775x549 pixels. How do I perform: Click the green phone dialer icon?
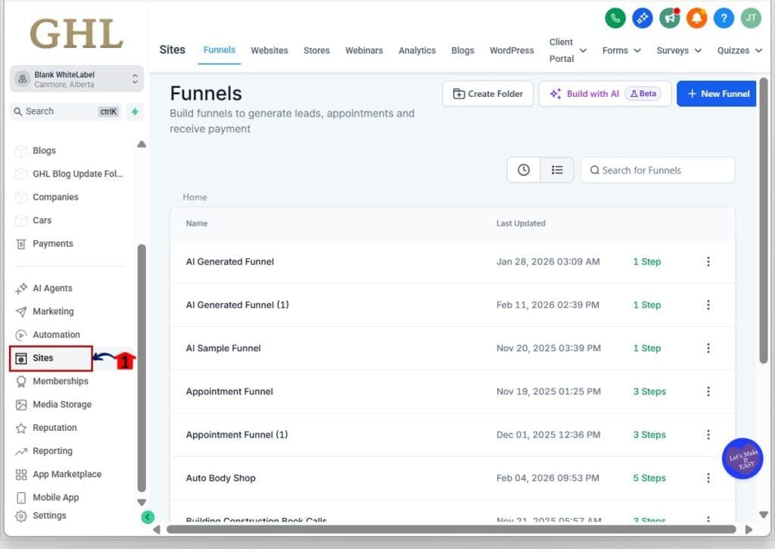pyautogui.click(x=615, y=17)
